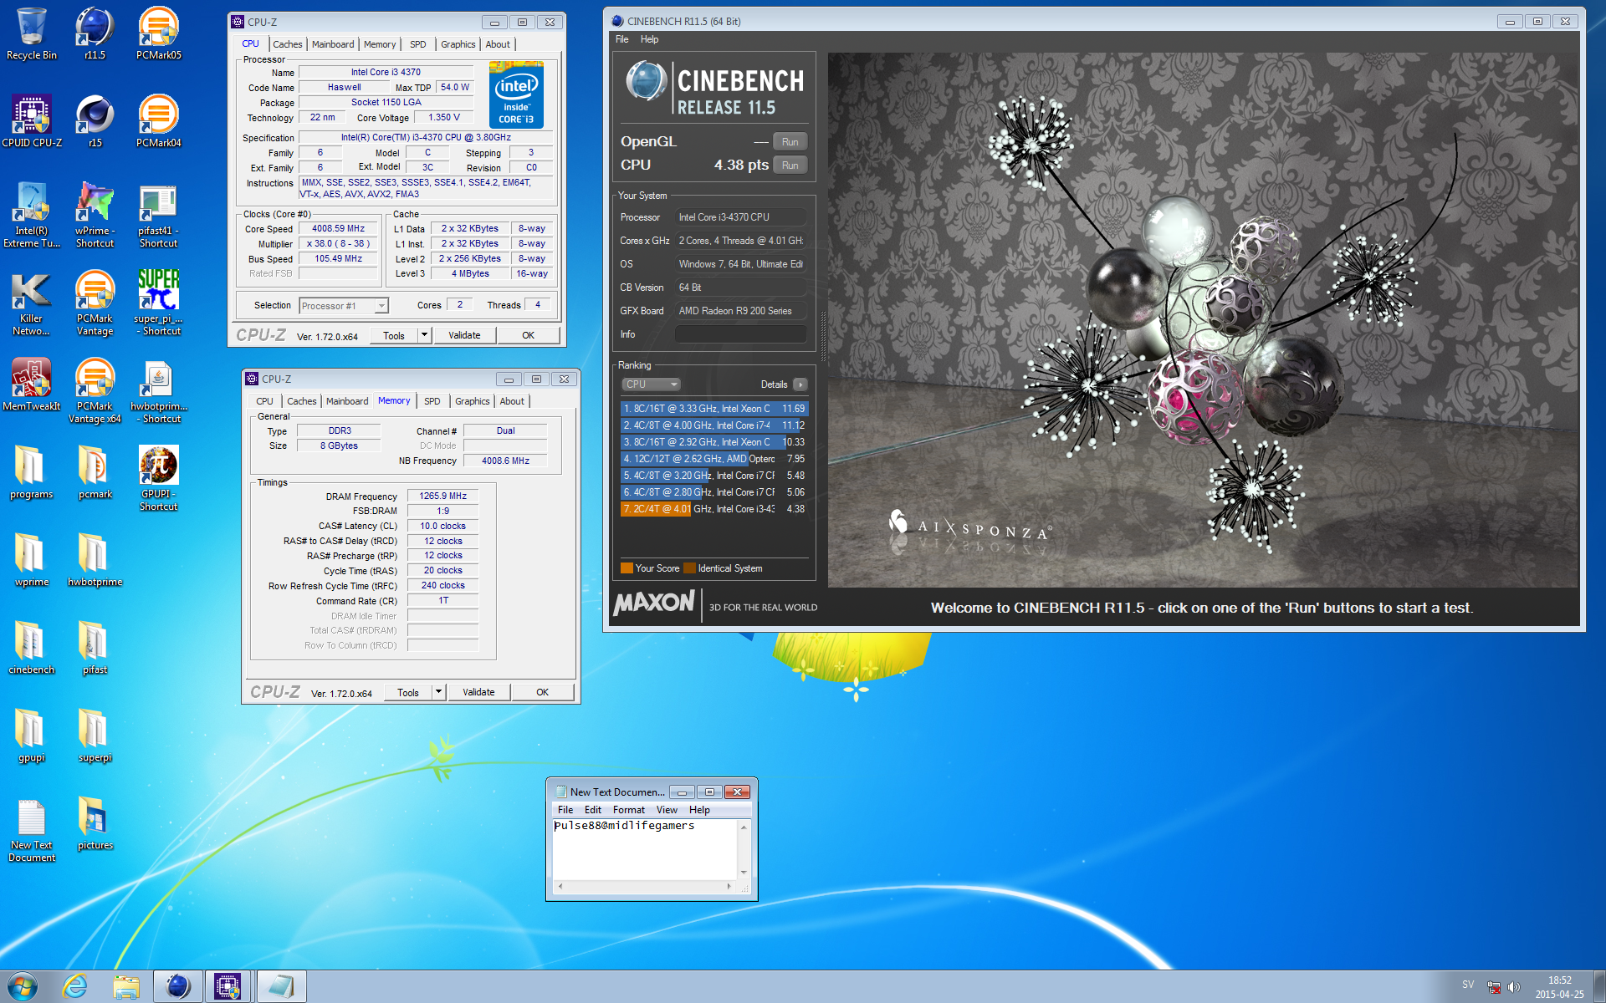The image size is (1606, 1003).
Task: Open the wPrime shortcut icon
Action: [95, 215]
